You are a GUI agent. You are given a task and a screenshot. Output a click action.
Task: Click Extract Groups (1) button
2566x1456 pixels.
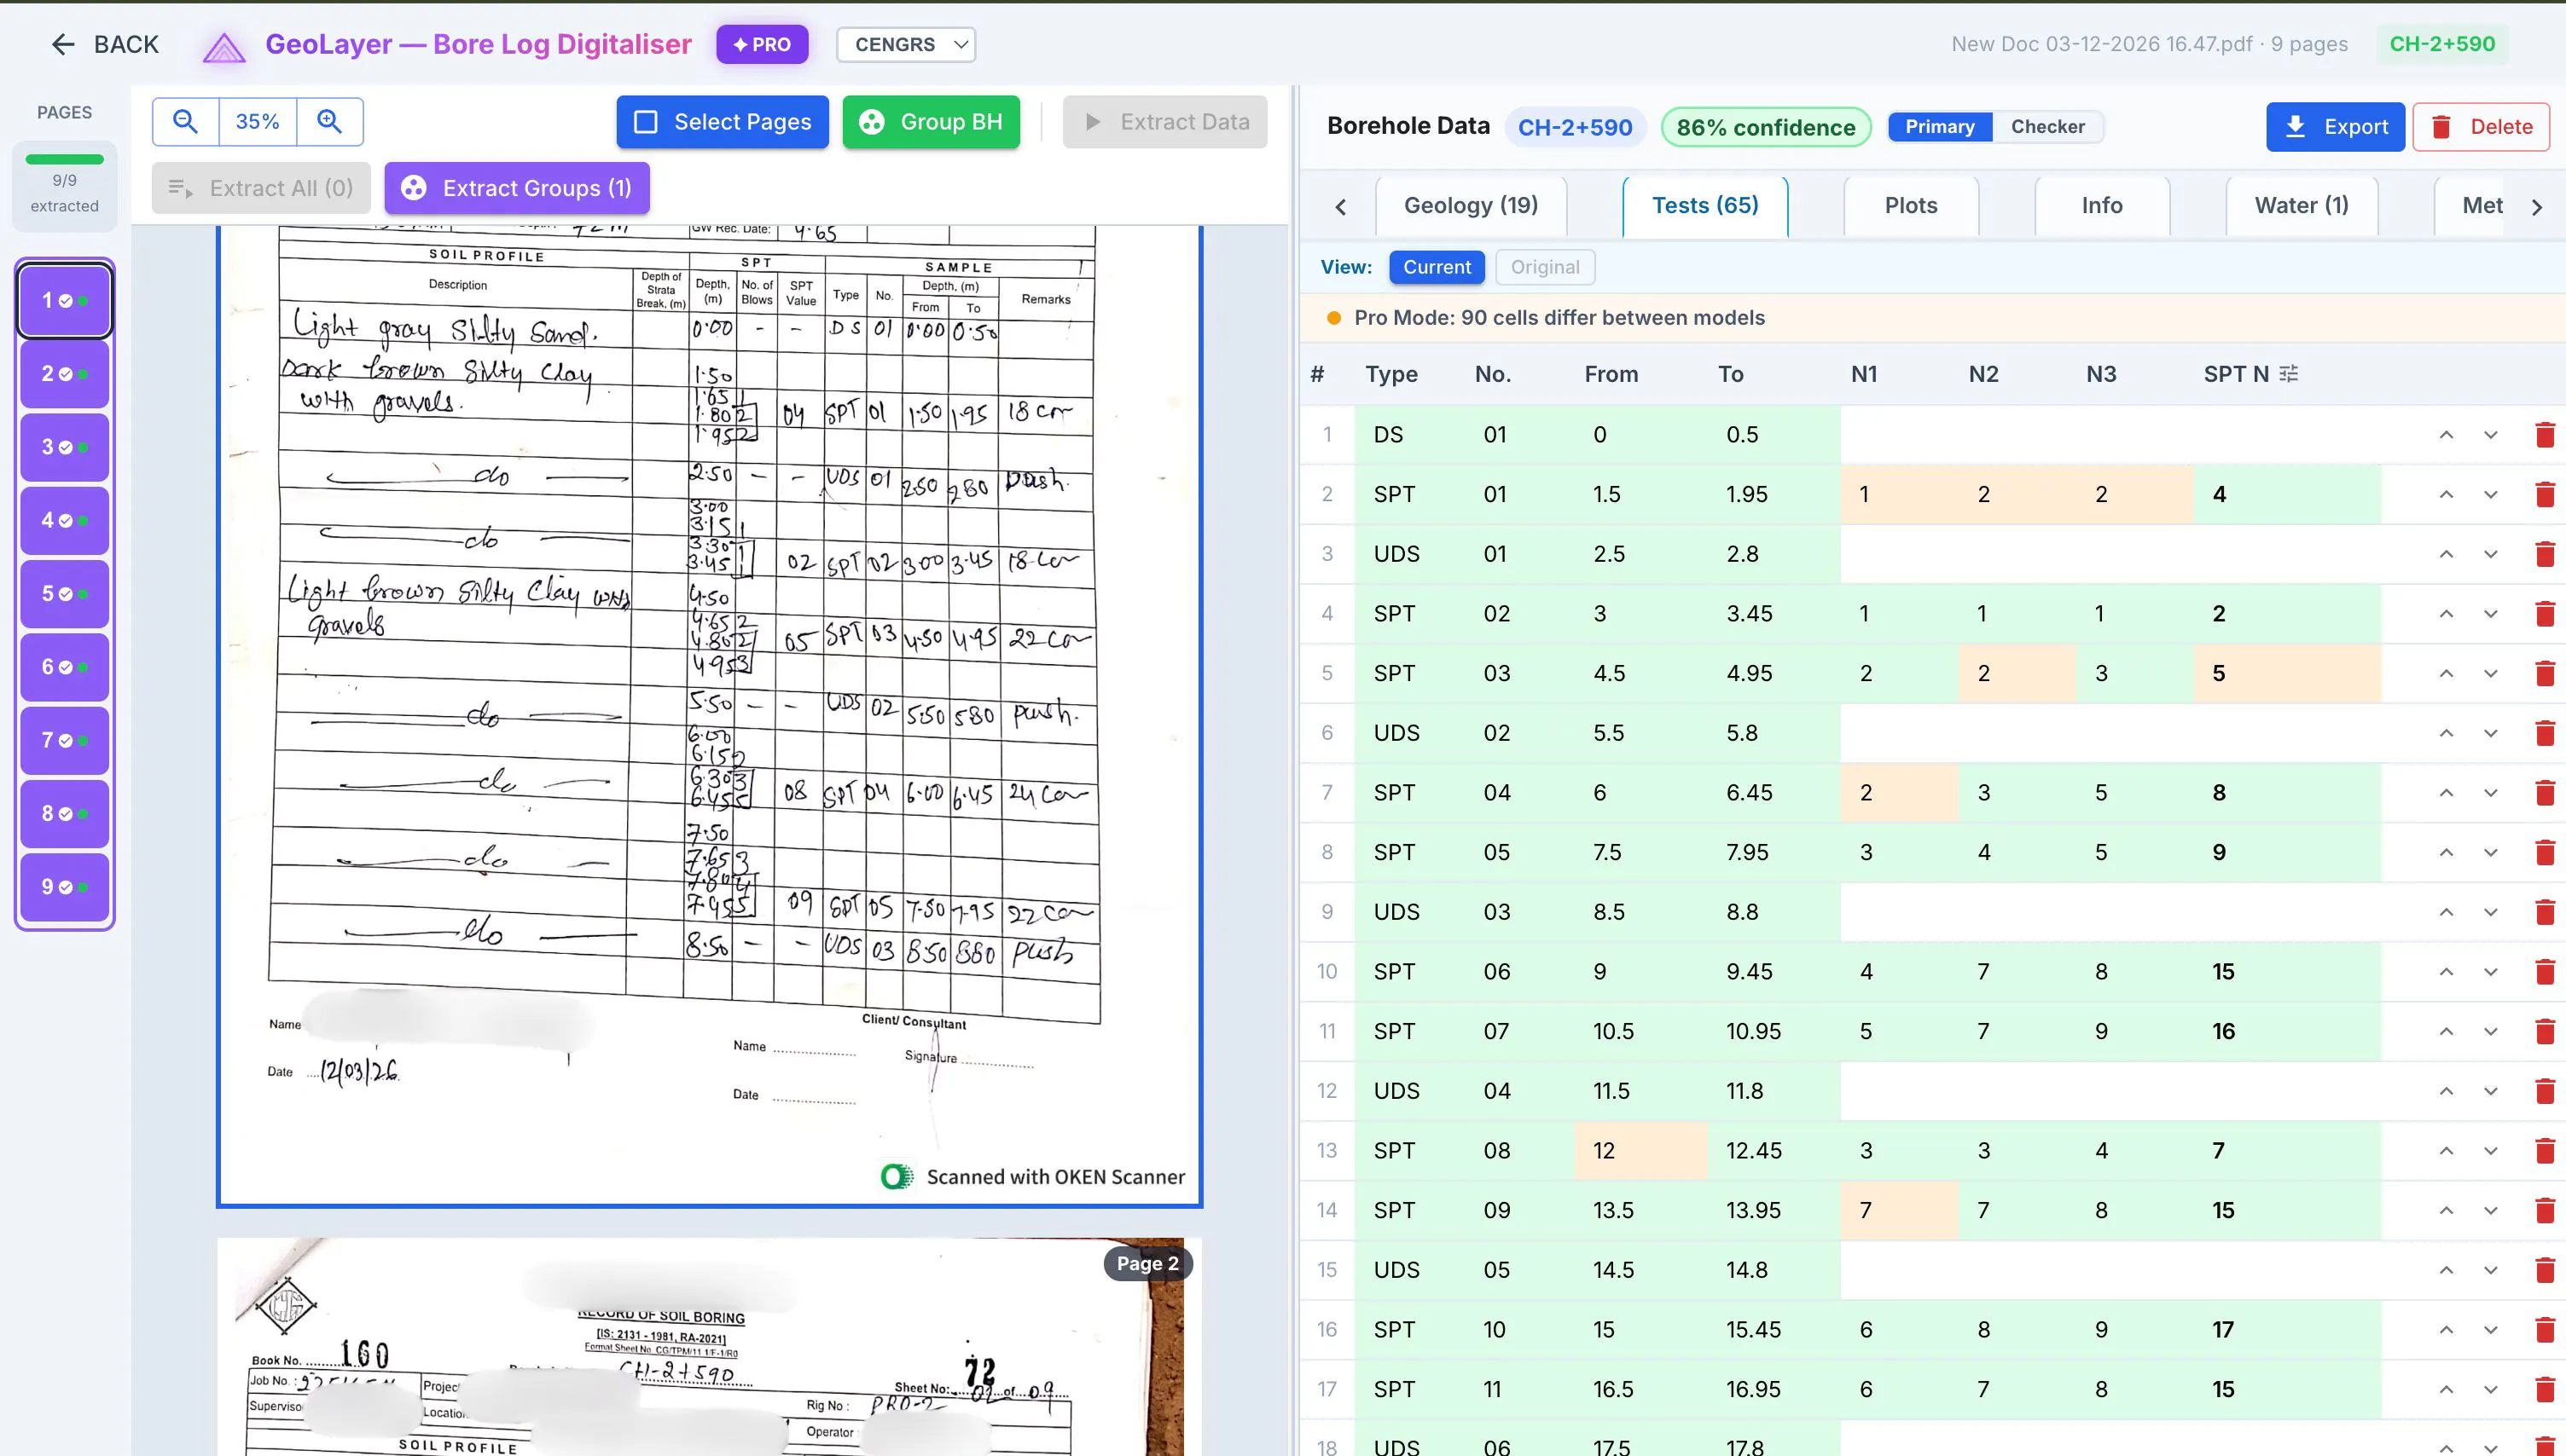coord(517,188)
